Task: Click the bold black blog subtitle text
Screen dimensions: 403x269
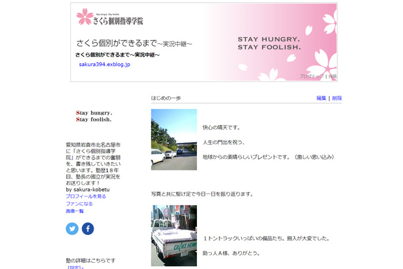Action: click(117, 55)
